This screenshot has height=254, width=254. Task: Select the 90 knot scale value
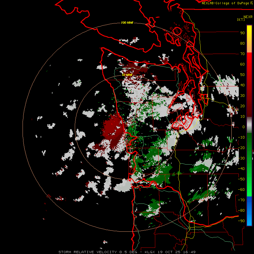242,33
